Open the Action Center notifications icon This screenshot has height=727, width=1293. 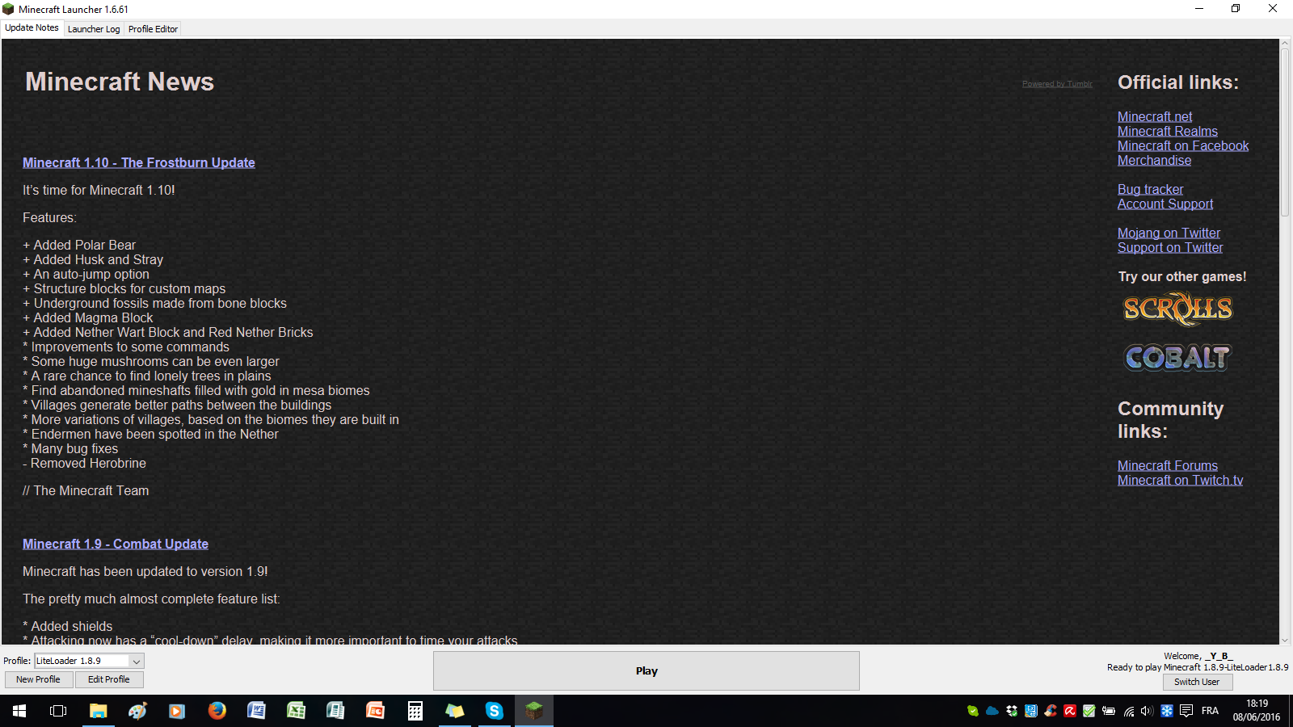click(x=1186, y=711)
